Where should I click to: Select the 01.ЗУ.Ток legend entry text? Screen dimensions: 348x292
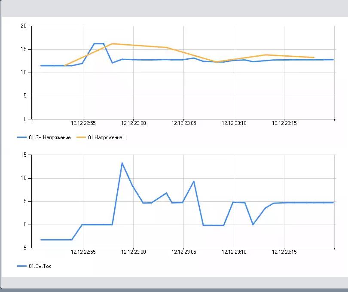pyautogui.click(x=40, y=266)
